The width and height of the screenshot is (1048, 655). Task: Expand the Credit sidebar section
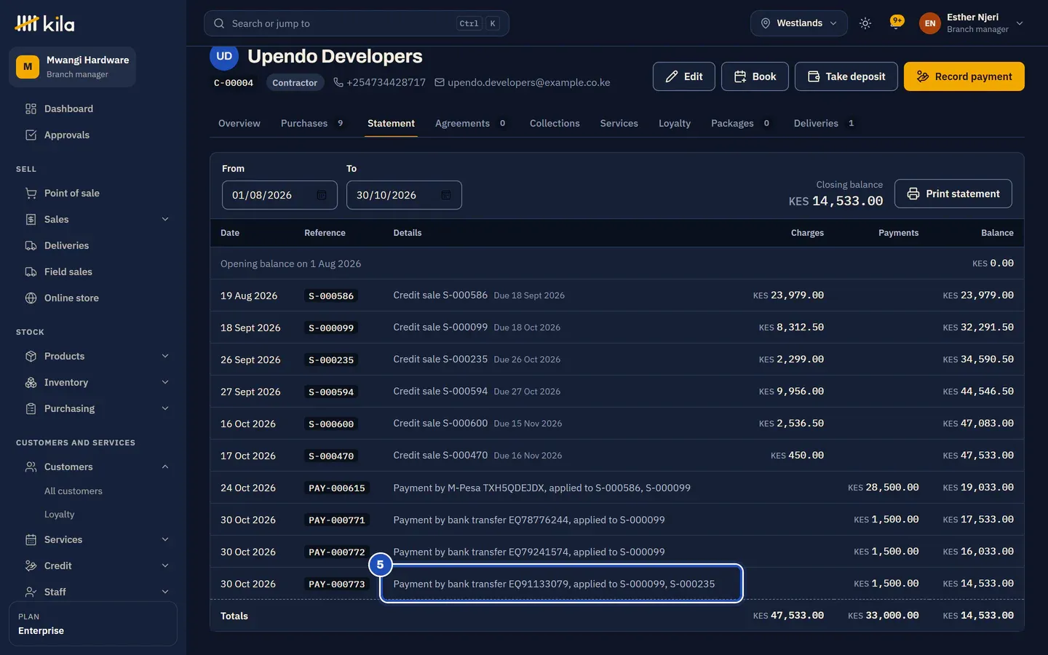tap(165, 565)
